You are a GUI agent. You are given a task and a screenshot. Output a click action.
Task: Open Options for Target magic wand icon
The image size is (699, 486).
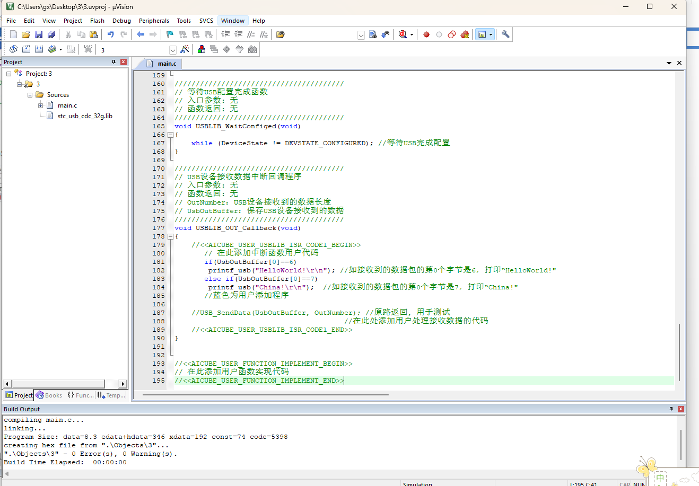click(x=185, y=49)
